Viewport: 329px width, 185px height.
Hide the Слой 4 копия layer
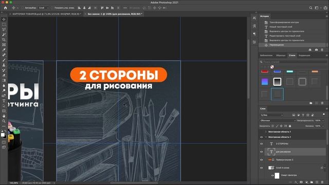pyautogui.click(x=262, y=168)
